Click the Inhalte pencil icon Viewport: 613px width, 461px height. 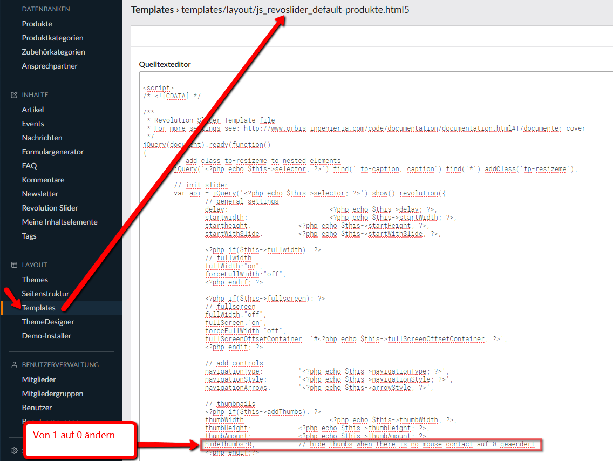click(15, 95)
